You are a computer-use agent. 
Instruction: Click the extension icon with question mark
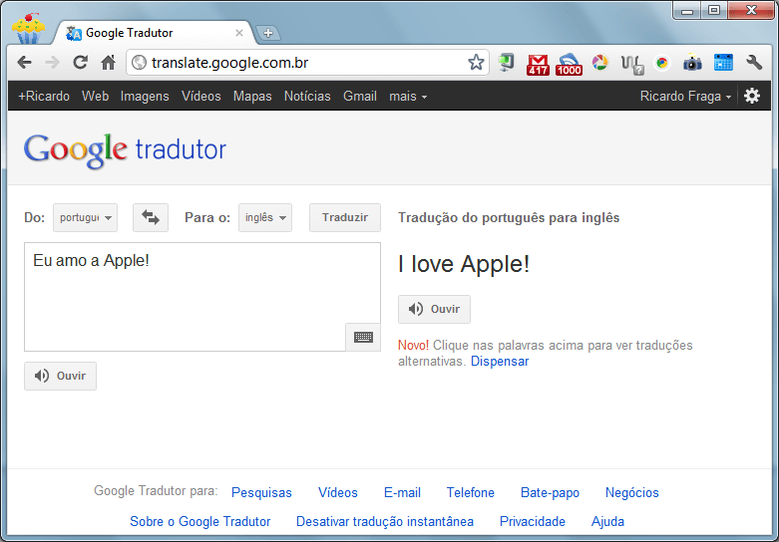click(632, 65)
